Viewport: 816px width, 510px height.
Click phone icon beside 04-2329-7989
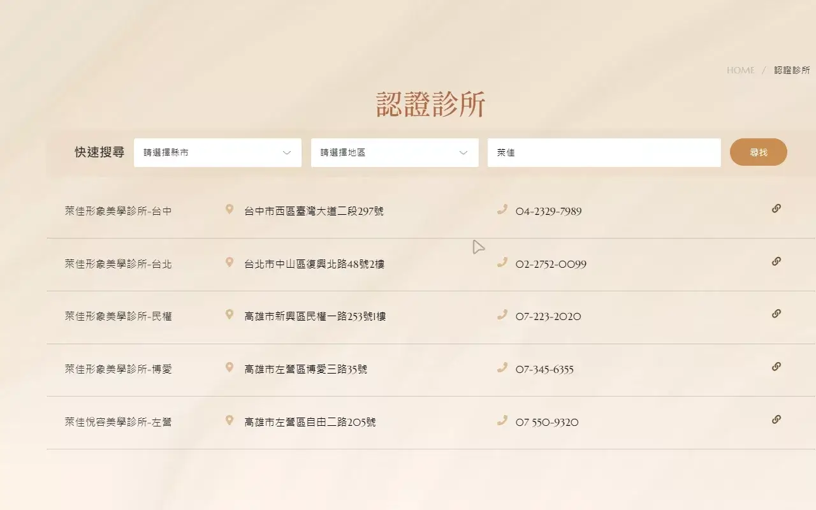502,209
